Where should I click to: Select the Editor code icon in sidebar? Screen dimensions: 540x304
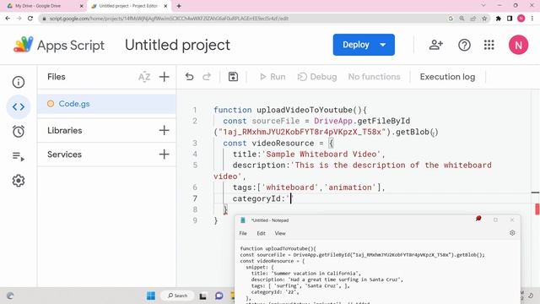[x=19, y=107]
